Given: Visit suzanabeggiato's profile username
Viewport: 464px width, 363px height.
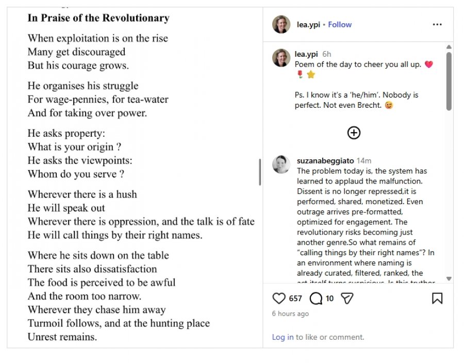Looking at the screenshot, I should [x=325, y=161].
